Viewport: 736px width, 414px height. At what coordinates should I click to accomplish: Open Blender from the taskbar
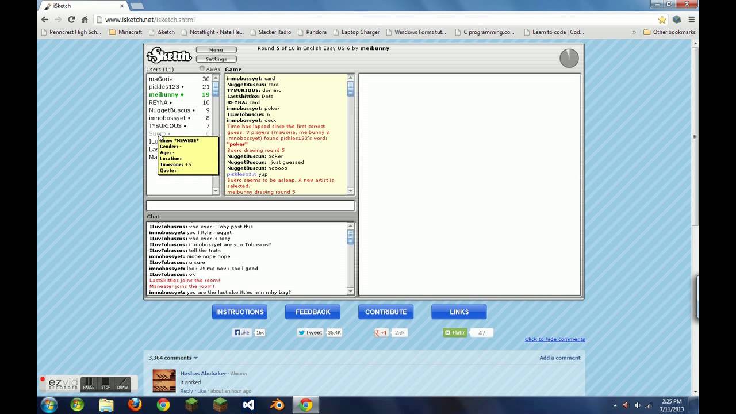click(277, 405)
